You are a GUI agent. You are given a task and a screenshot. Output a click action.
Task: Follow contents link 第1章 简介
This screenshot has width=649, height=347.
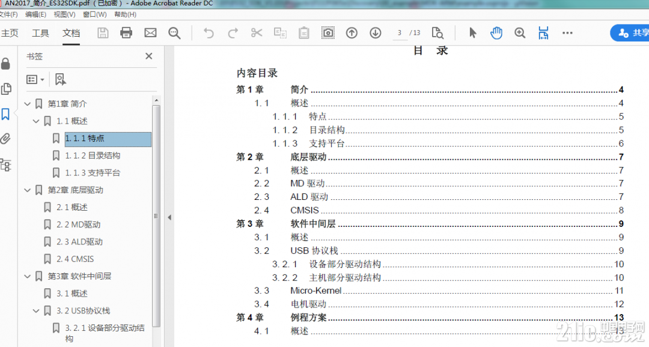point(430,89)
